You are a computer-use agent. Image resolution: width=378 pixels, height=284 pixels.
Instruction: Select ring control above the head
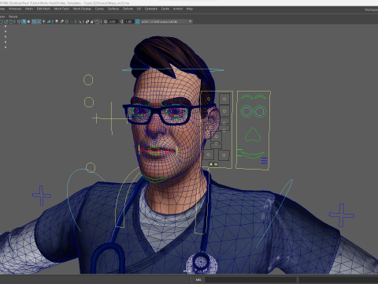pyautogui.click(x=173, y=70)
